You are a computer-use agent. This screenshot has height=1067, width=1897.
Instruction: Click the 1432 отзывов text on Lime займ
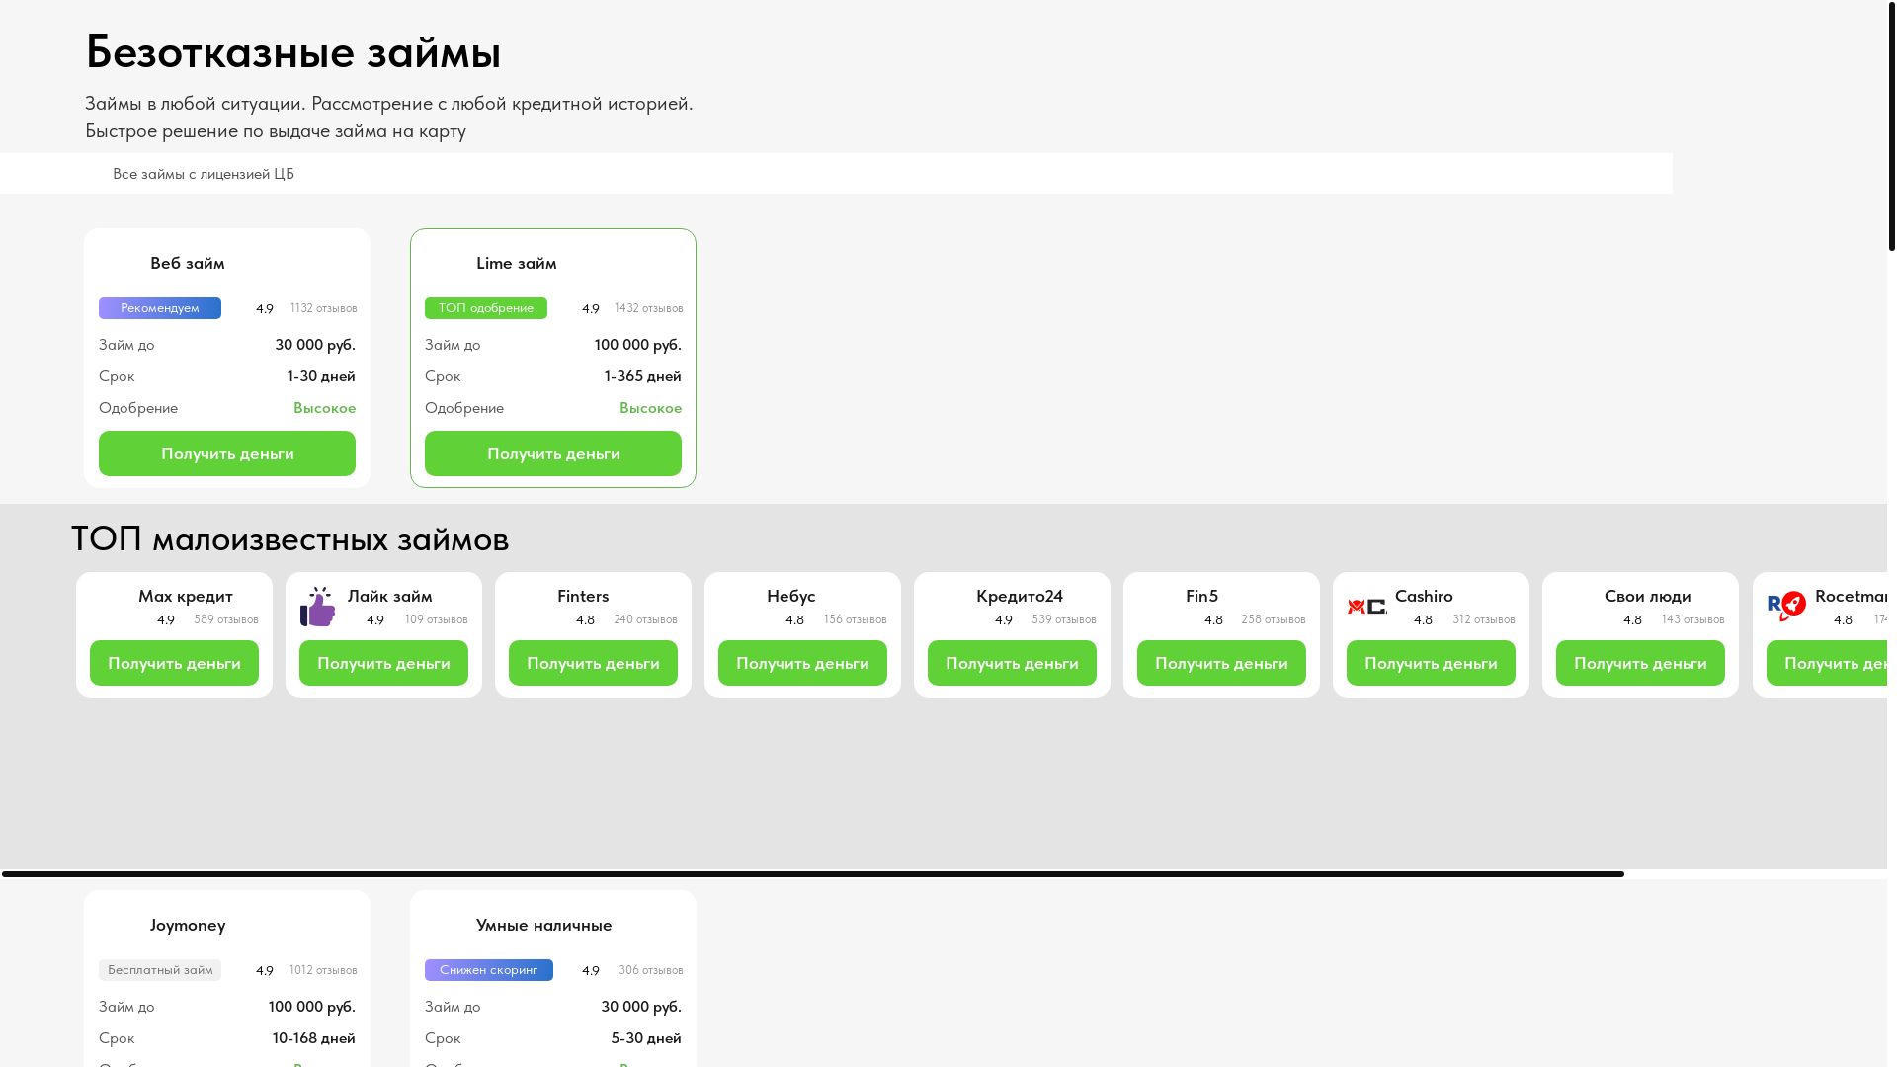[648, 308]
